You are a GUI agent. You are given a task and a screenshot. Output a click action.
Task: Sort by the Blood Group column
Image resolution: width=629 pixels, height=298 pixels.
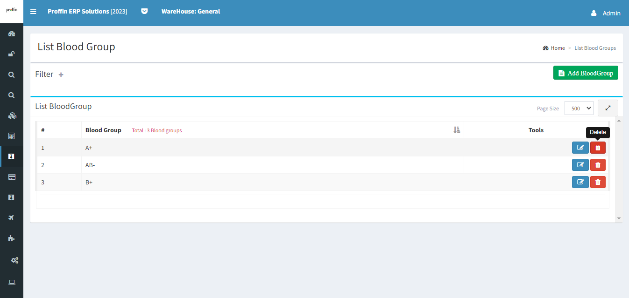click(x=457, y=130)
